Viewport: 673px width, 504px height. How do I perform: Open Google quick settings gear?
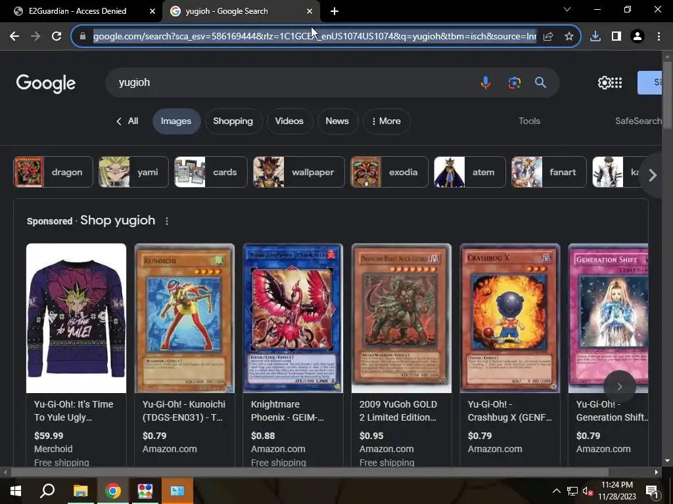point(605,83)
